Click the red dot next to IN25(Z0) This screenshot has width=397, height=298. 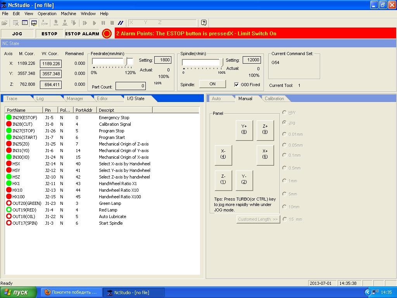tap(9, 144)
